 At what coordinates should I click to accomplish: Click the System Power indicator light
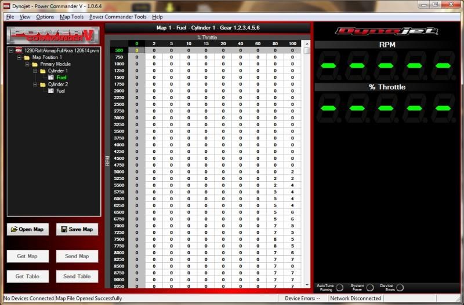(369, 287)
